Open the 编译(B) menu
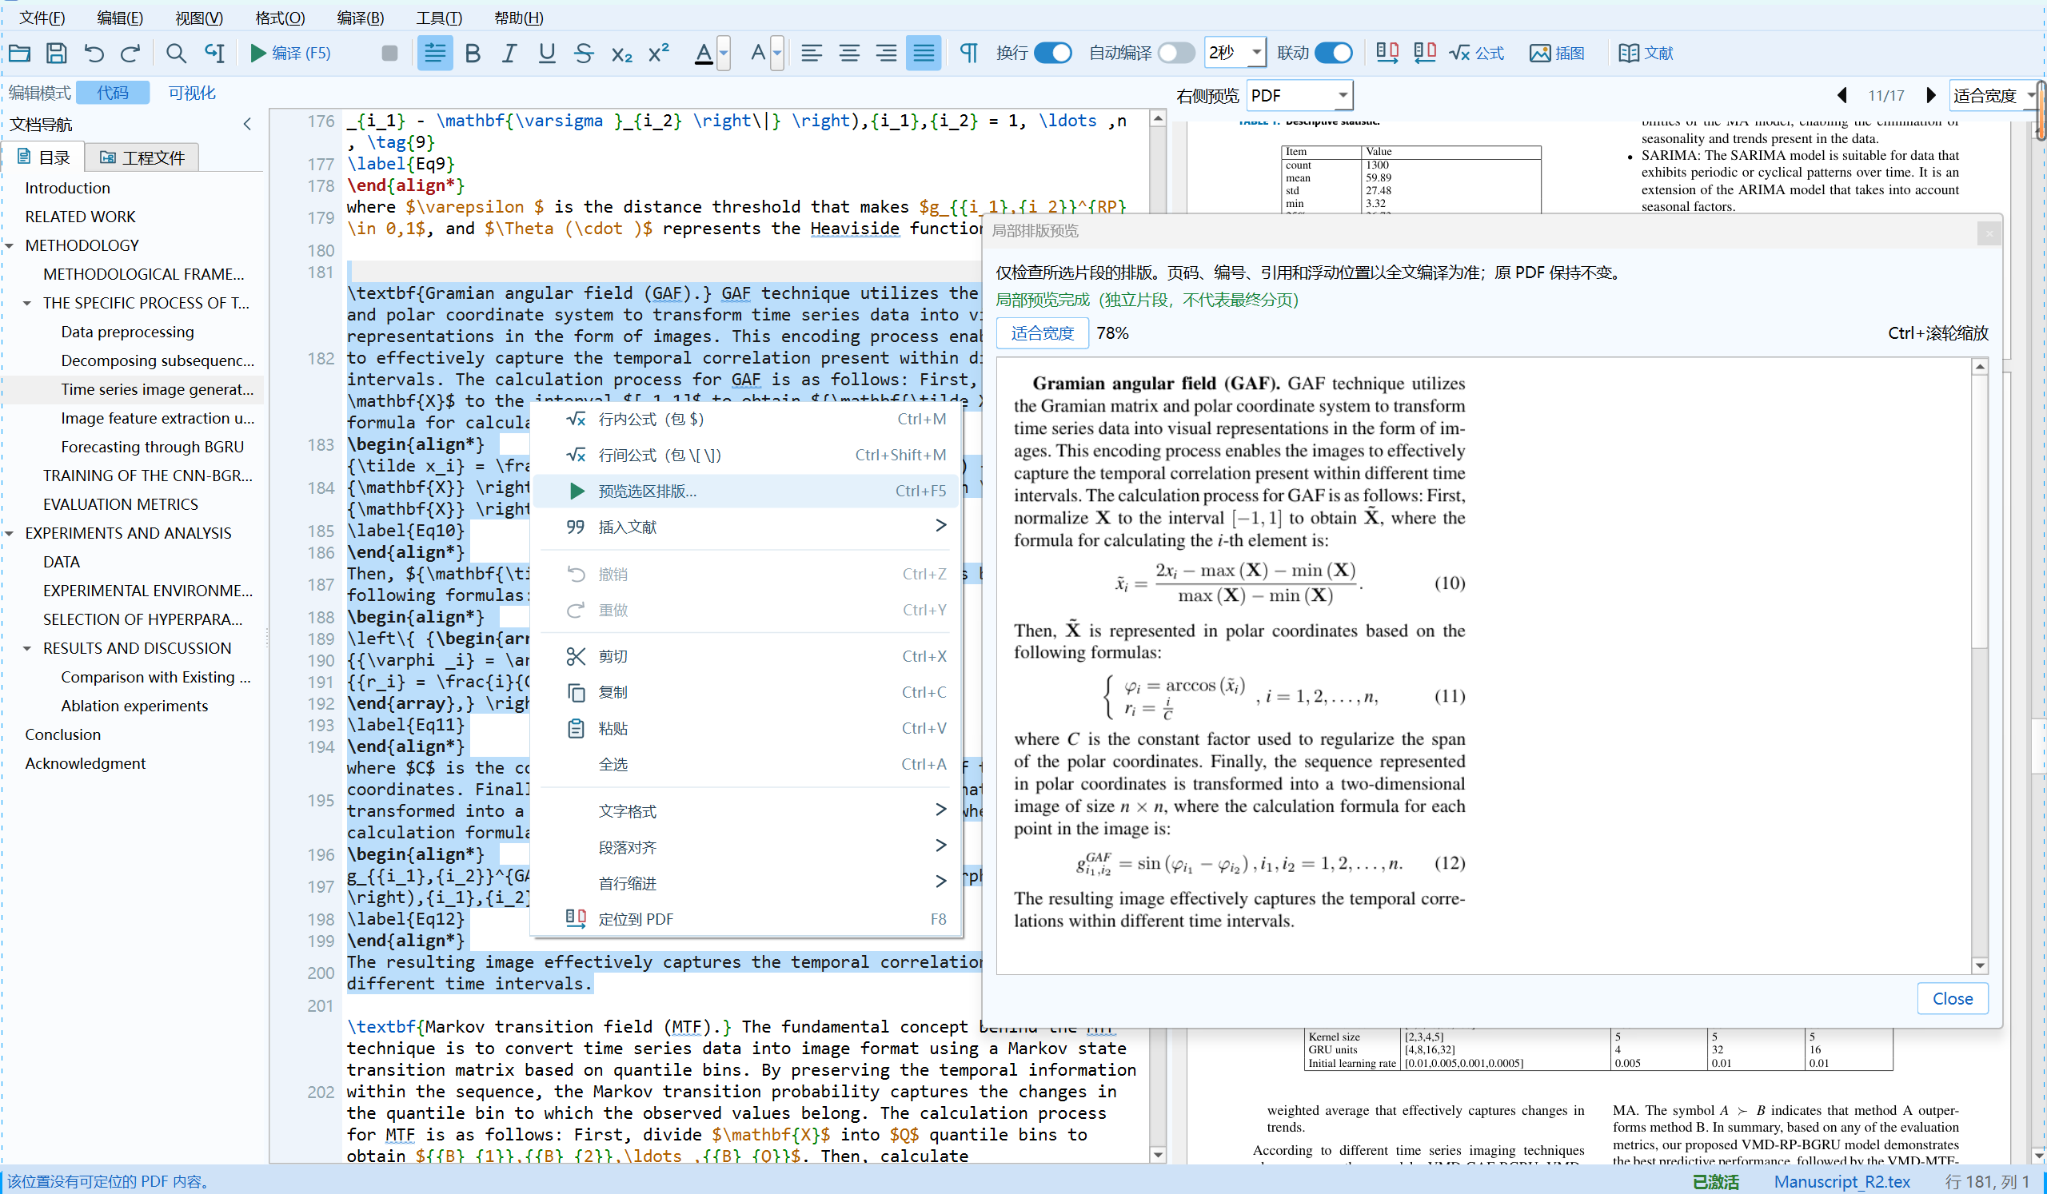This screenshot has width=2047, height=1194. [x=360, y=18]
